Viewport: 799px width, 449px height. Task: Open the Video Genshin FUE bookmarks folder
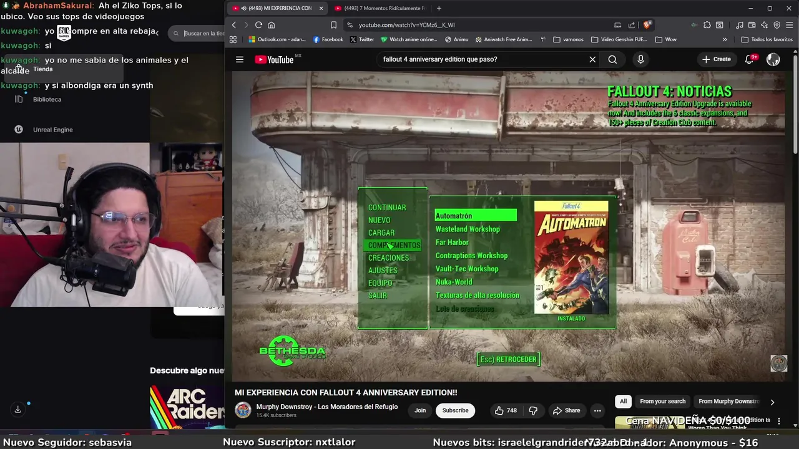618,39
